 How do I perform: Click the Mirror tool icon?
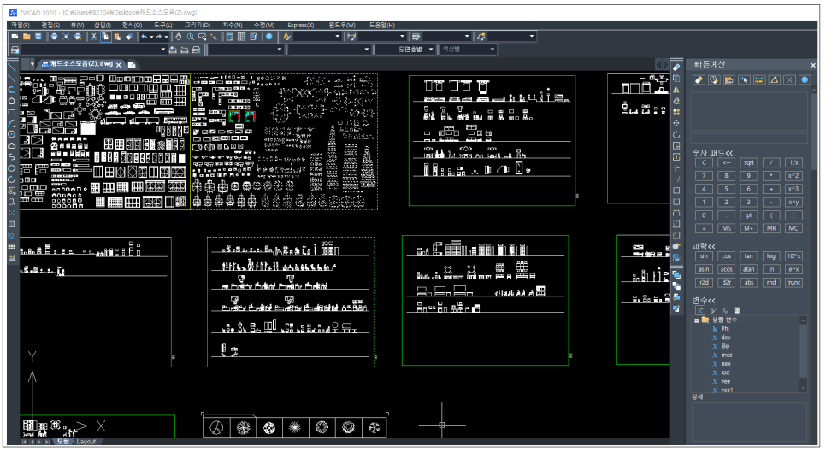[676, 90]
